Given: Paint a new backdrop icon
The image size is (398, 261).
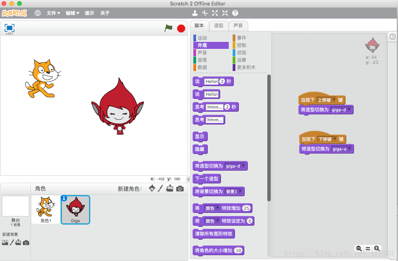Looking at the screenshot, I should [x=12, y=242].
